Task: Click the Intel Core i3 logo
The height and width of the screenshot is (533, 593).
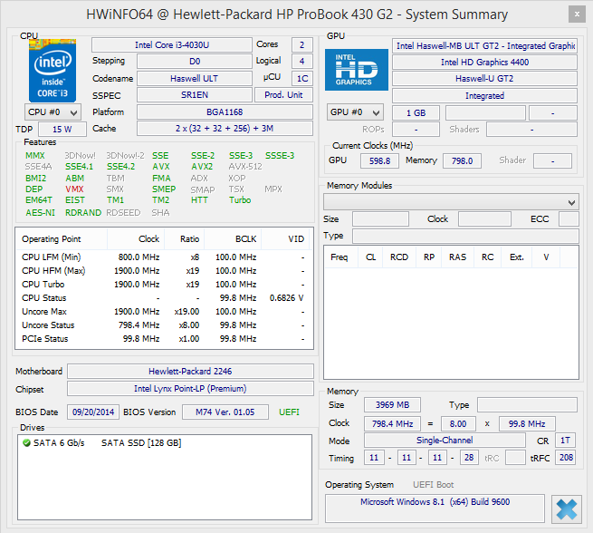Action: (53, 70)
